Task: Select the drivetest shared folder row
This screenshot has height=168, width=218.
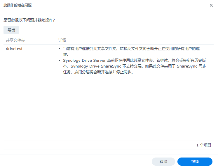Action: point(14,49)
